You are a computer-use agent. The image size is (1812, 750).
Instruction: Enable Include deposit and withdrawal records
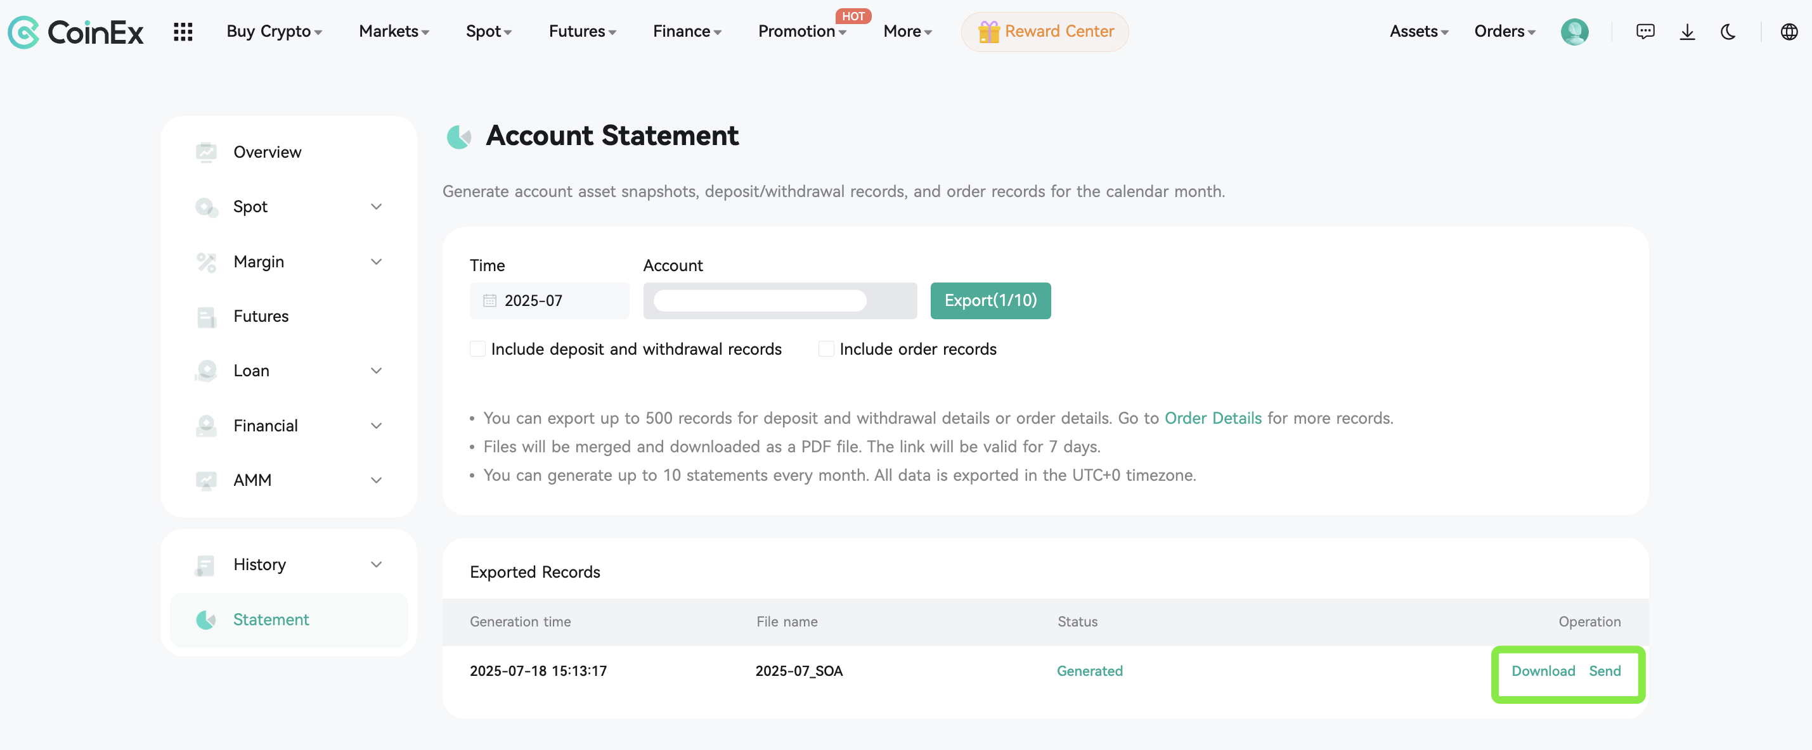pyautogui.click(x=477, y=348)
